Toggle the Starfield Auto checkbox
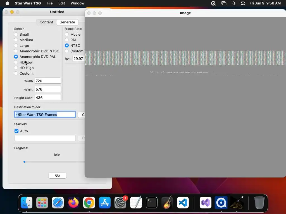Image resolution: width=286 pixels, height=214 pixels. coord(16,131)
